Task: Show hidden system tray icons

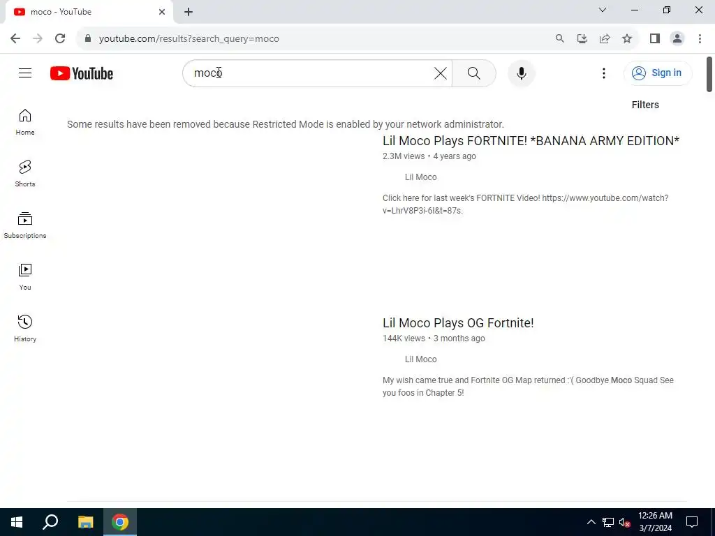Action: (x=591, y=522)
